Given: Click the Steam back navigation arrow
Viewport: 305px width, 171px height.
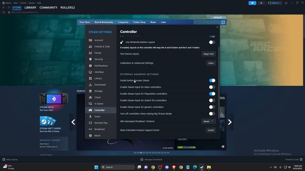Looking at the screenshot, I should pos(4,8).
